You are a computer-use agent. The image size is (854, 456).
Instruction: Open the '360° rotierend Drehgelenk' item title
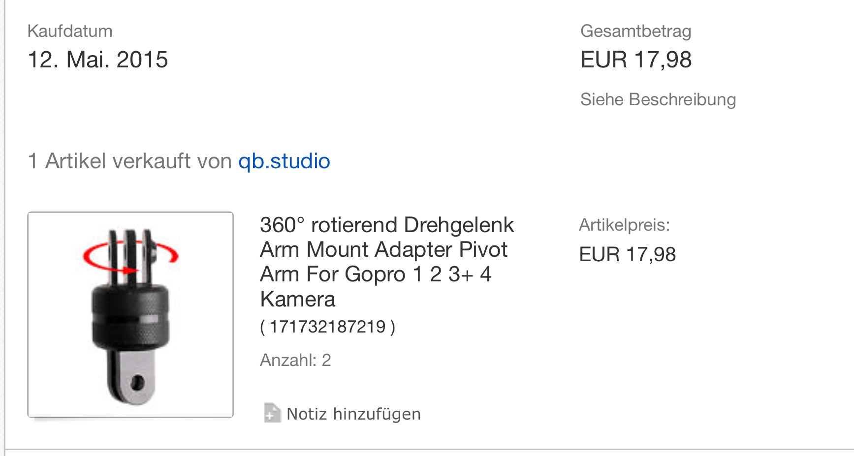386,225
